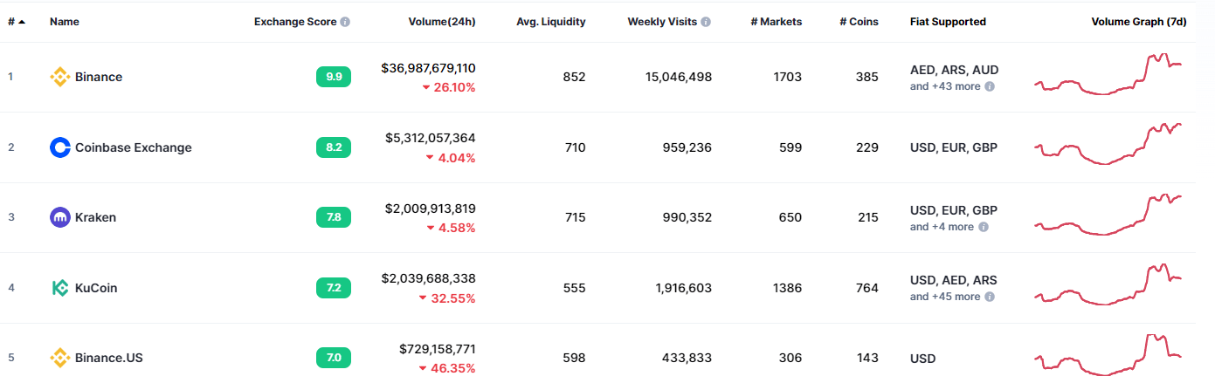
Task: Click info icon beside KuCoin's +45 more
Action: point(990,297)
